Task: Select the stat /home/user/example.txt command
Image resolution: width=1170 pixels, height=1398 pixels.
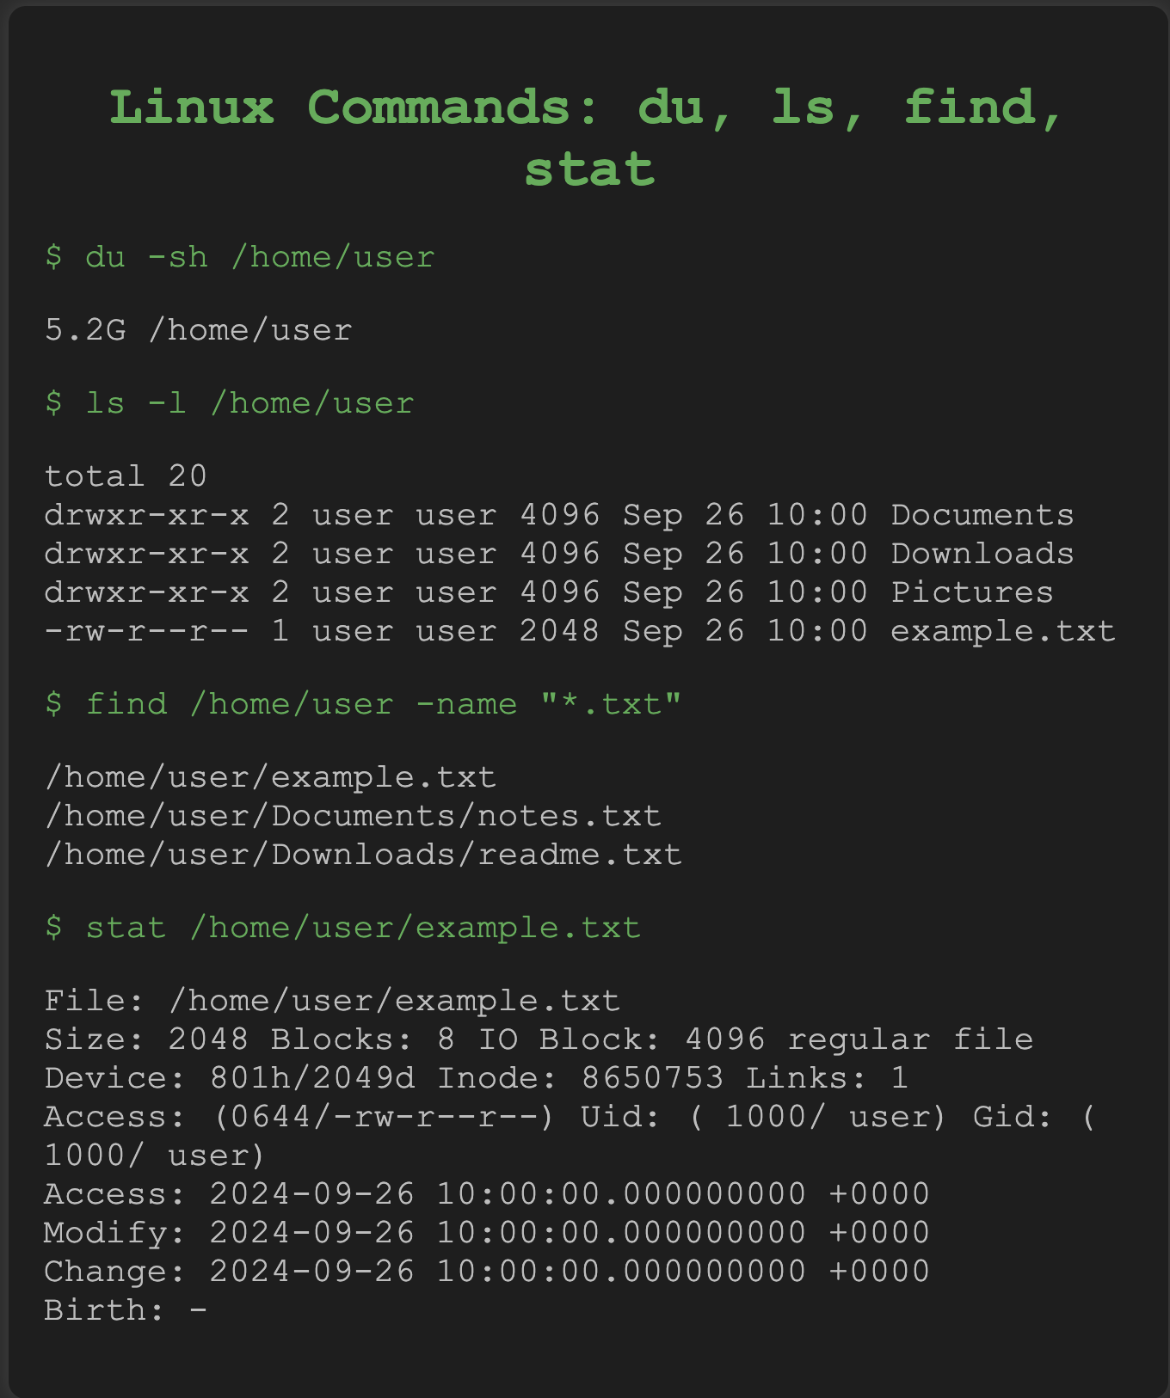Action: (x=343, y=928)
